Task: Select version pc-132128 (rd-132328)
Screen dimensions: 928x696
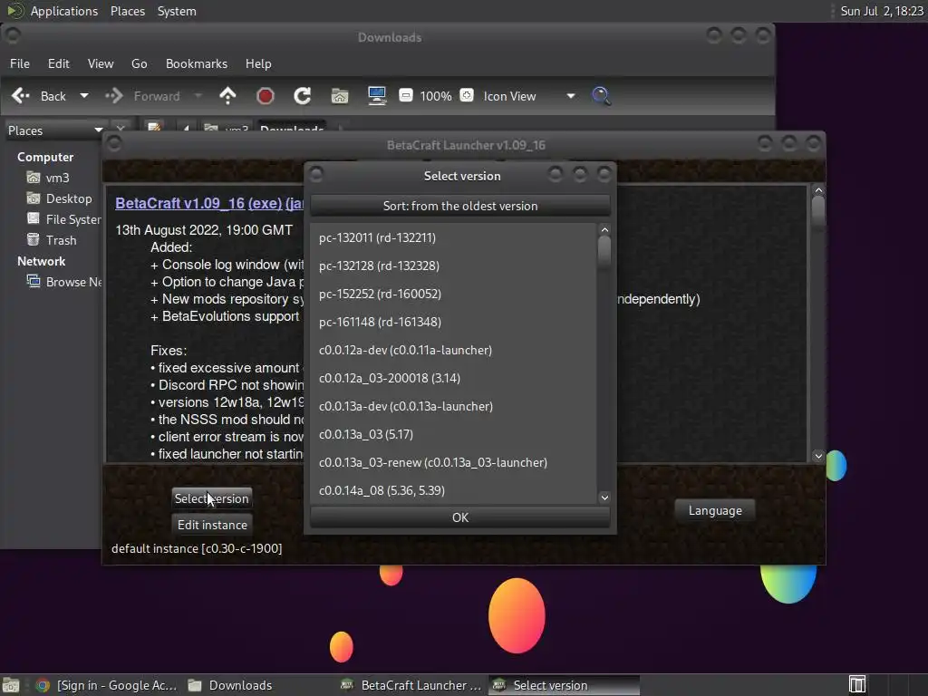Action: (453, 266)
